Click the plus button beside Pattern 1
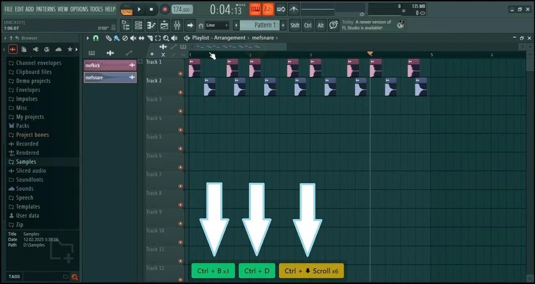Image resolution: width=535 pixels, height=284 pixels. pyautogui.click(x=283, y=25)
